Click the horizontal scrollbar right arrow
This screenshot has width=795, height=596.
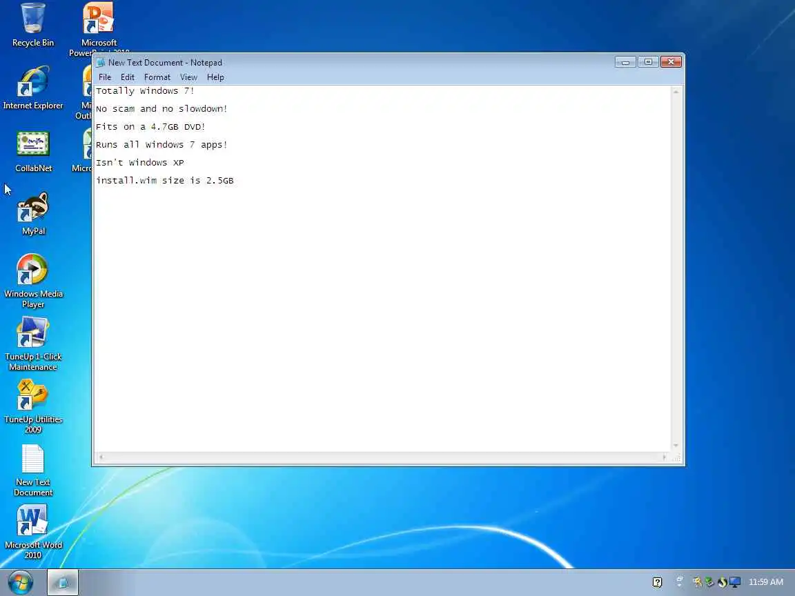click(x=664, y=457)
